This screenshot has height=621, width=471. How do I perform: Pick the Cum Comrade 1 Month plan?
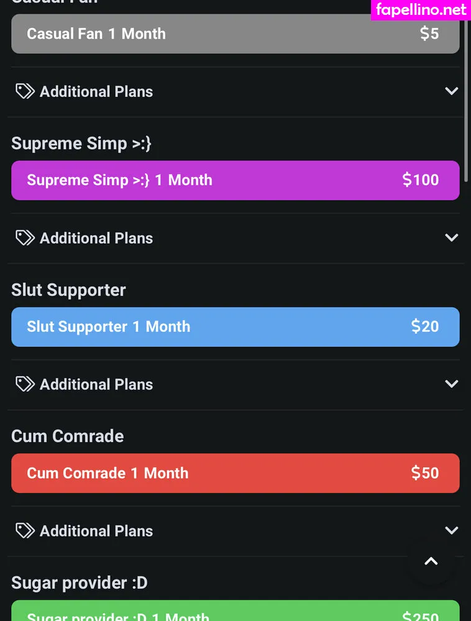click(235, 473)
